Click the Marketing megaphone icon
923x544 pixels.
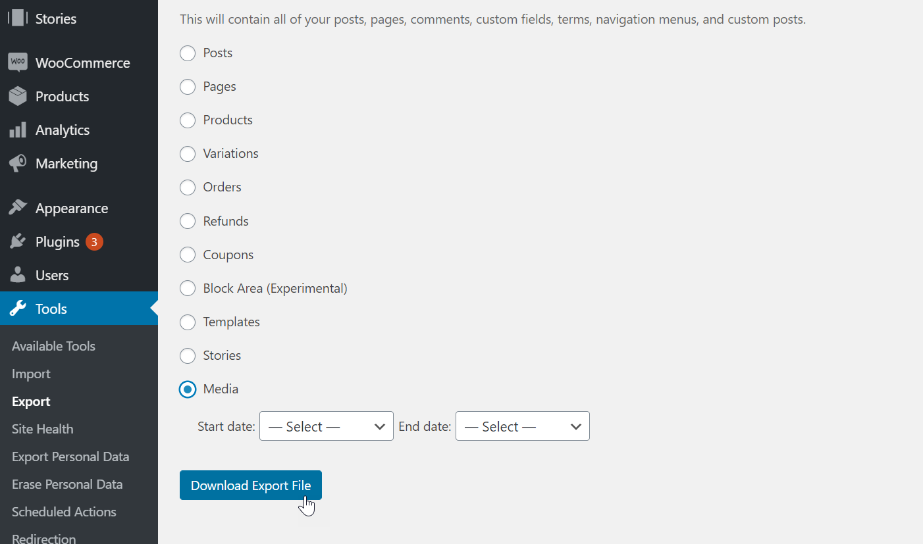click(18, 163)
